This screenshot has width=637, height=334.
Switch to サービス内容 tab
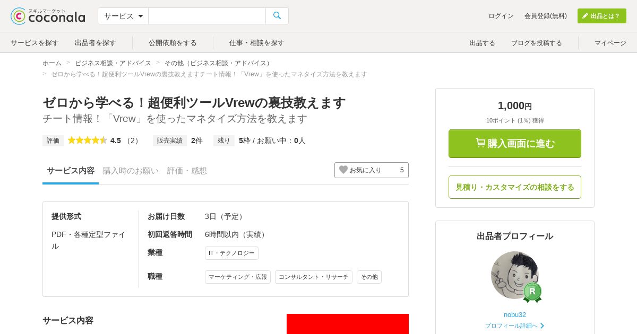[x=71, y=171]
